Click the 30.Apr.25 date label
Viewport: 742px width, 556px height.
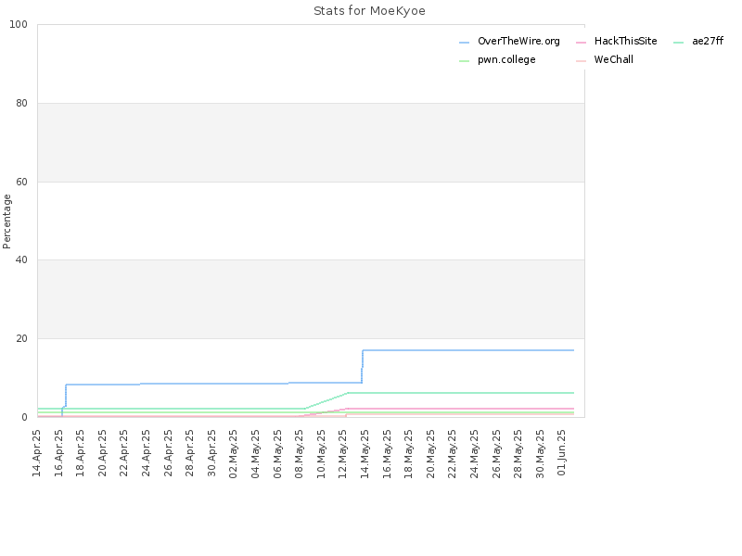click(212, 453)
